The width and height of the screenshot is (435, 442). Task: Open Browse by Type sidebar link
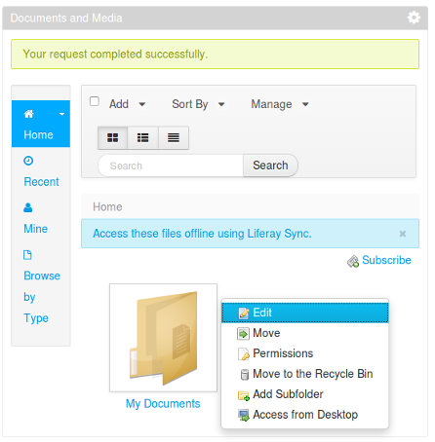pyautogui.click(x=42, y=297)
